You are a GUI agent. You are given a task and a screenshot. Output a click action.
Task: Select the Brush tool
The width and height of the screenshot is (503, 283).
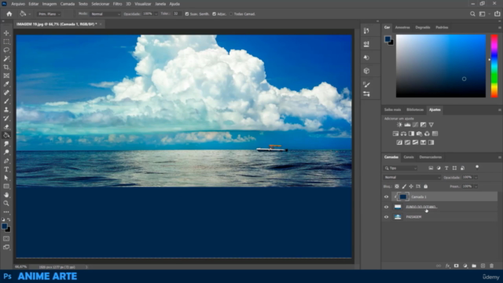point(6,101)
